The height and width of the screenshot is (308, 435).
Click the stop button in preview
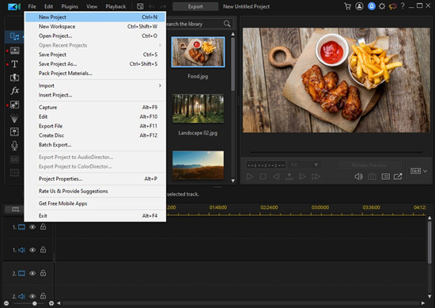tap(263, 177)
